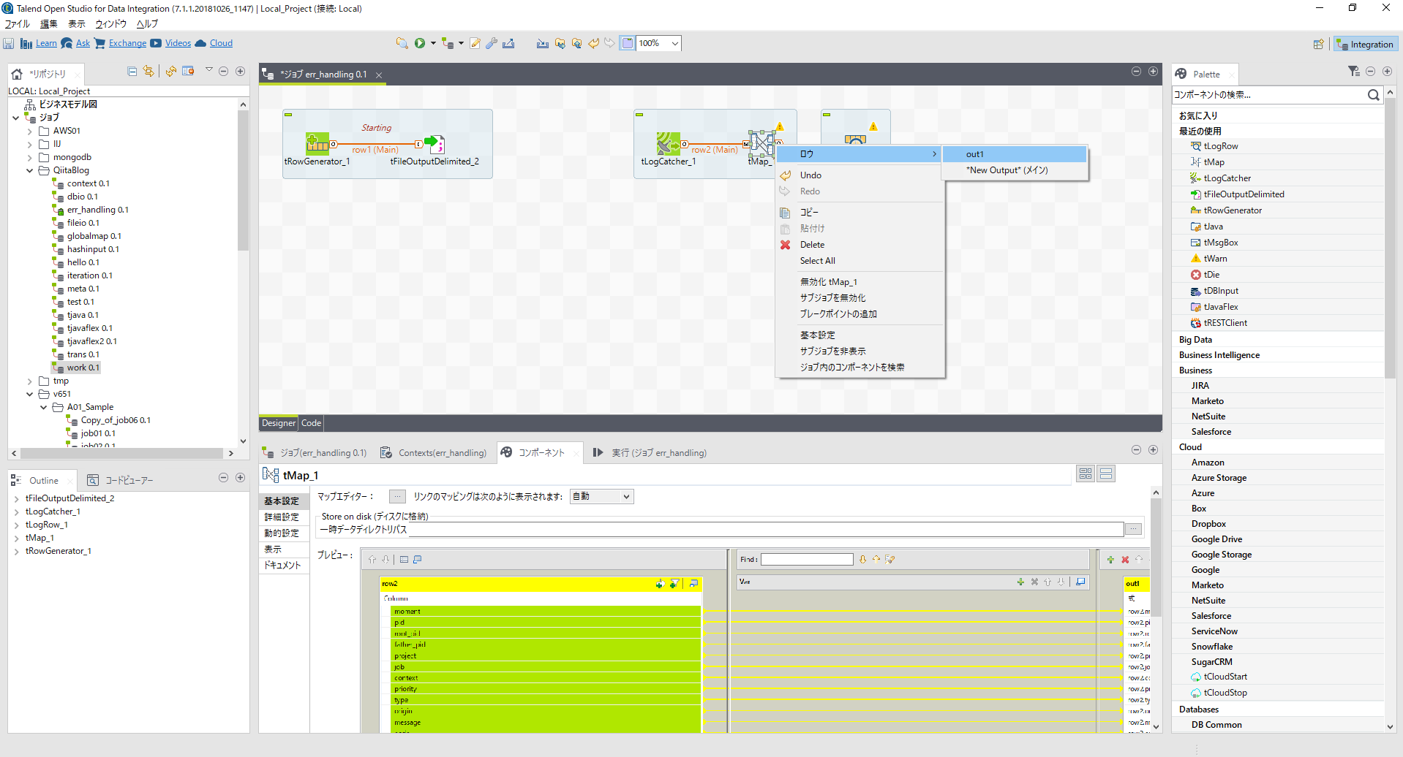
Task: Toggle link with editor in the repository
Action: 148,71
